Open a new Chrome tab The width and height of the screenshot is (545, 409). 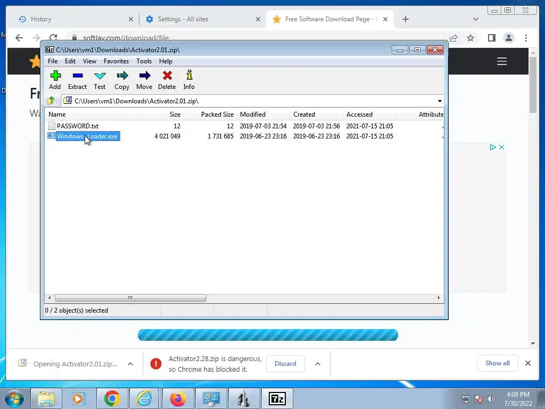pos(405,19)
